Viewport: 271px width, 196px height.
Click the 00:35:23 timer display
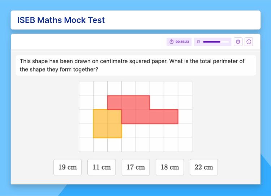pos(182,42)
